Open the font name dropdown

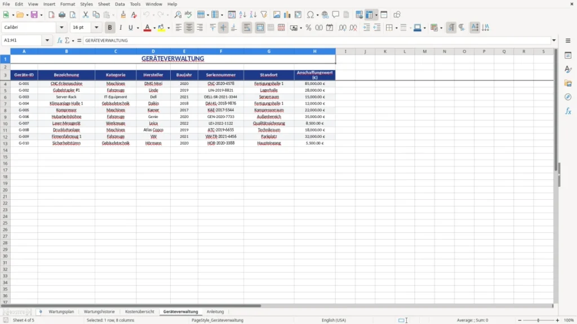61,27
